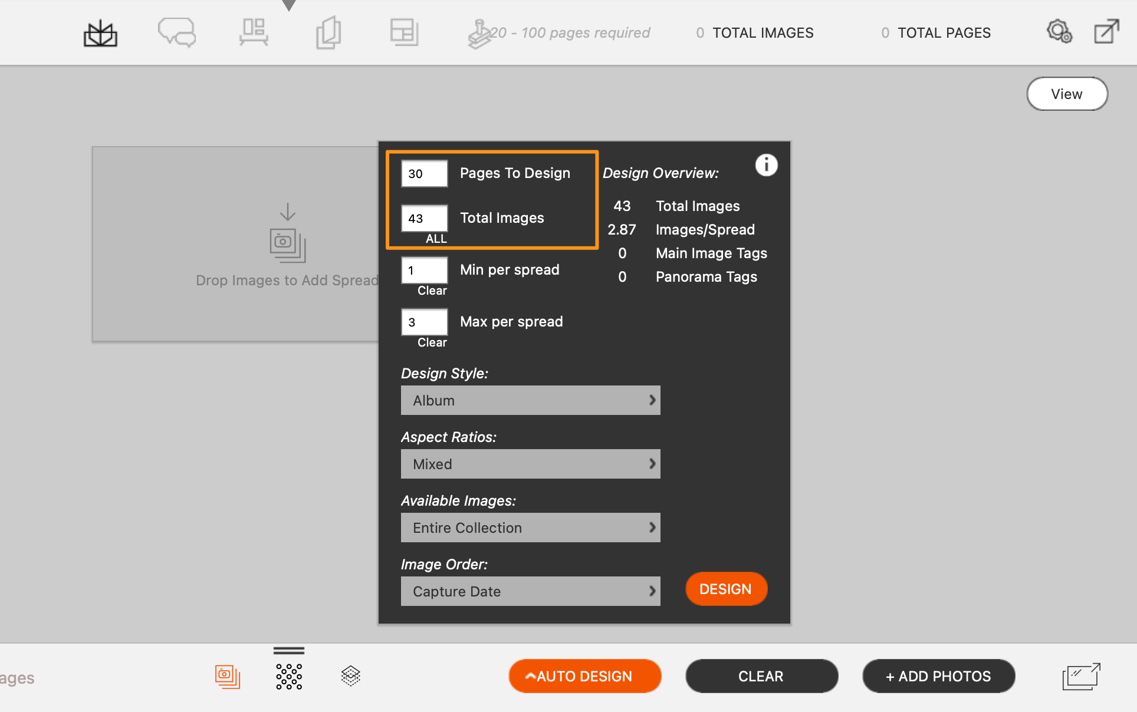Click the drop images photo stack icon
This screenshot has height=712, width=1137.
coord(288,245)
